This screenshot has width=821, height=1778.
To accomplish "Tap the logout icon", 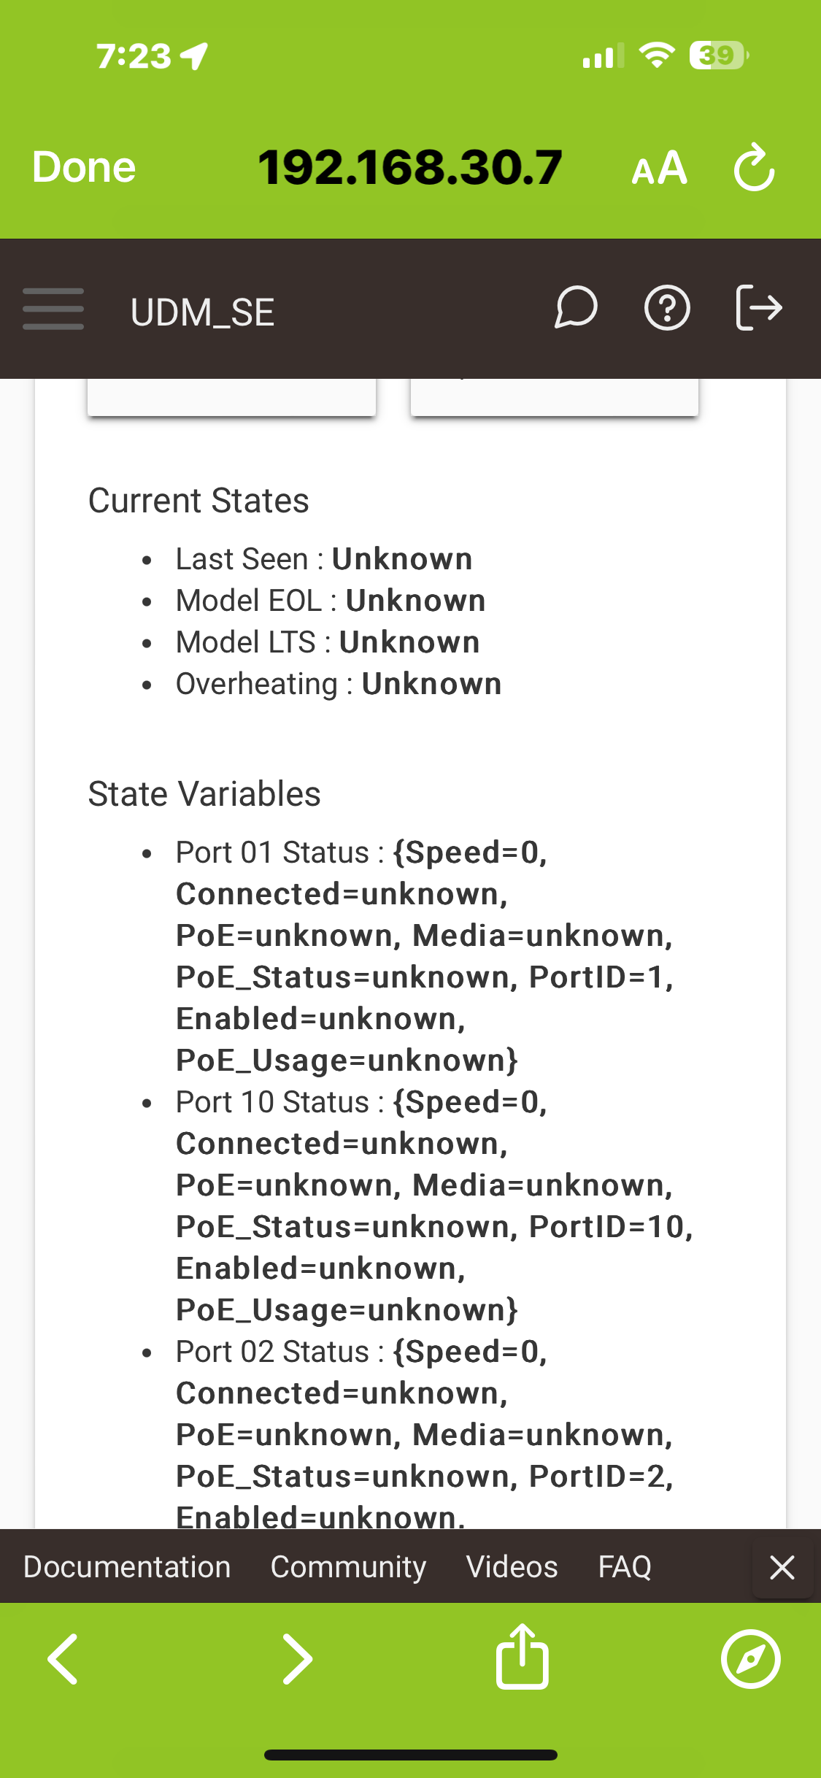I will pyautogui.click(x=758, y=308).
